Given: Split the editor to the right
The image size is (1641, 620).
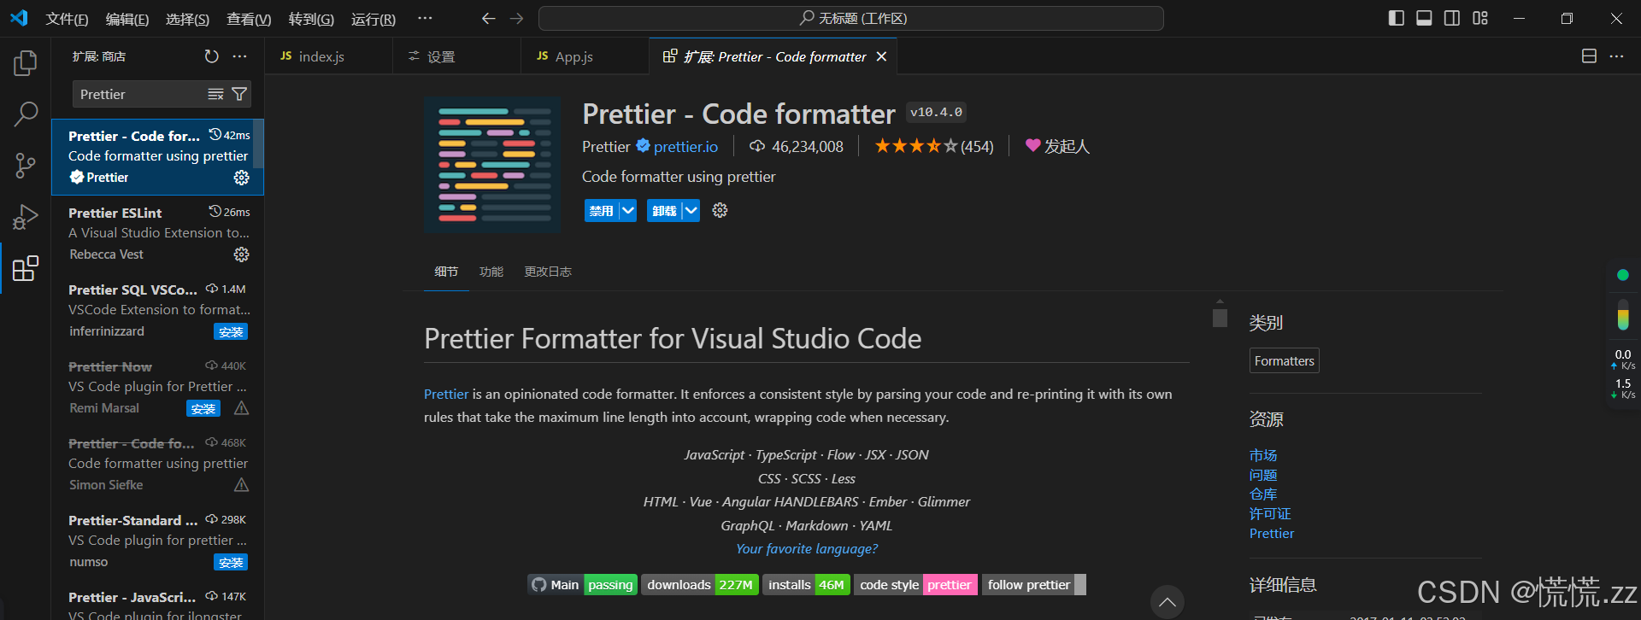Looking at the screenshot, I should (x=1589, y=56).
